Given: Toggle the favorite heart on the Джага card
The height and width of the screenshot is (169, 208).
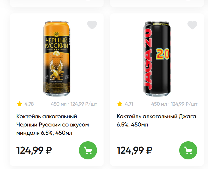Looking at the screenshot, I should click(192, 25).
